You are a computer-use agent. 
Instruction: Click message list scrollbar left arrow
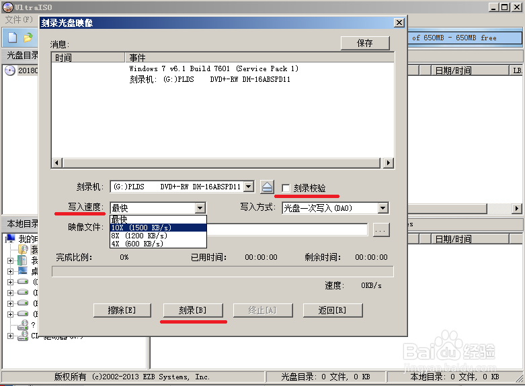pyautogui.click(x=56, y=162)
